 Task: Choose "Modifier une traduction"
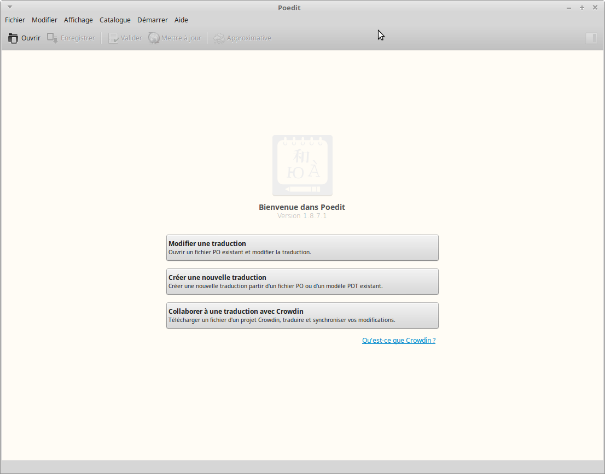(302, 248)
